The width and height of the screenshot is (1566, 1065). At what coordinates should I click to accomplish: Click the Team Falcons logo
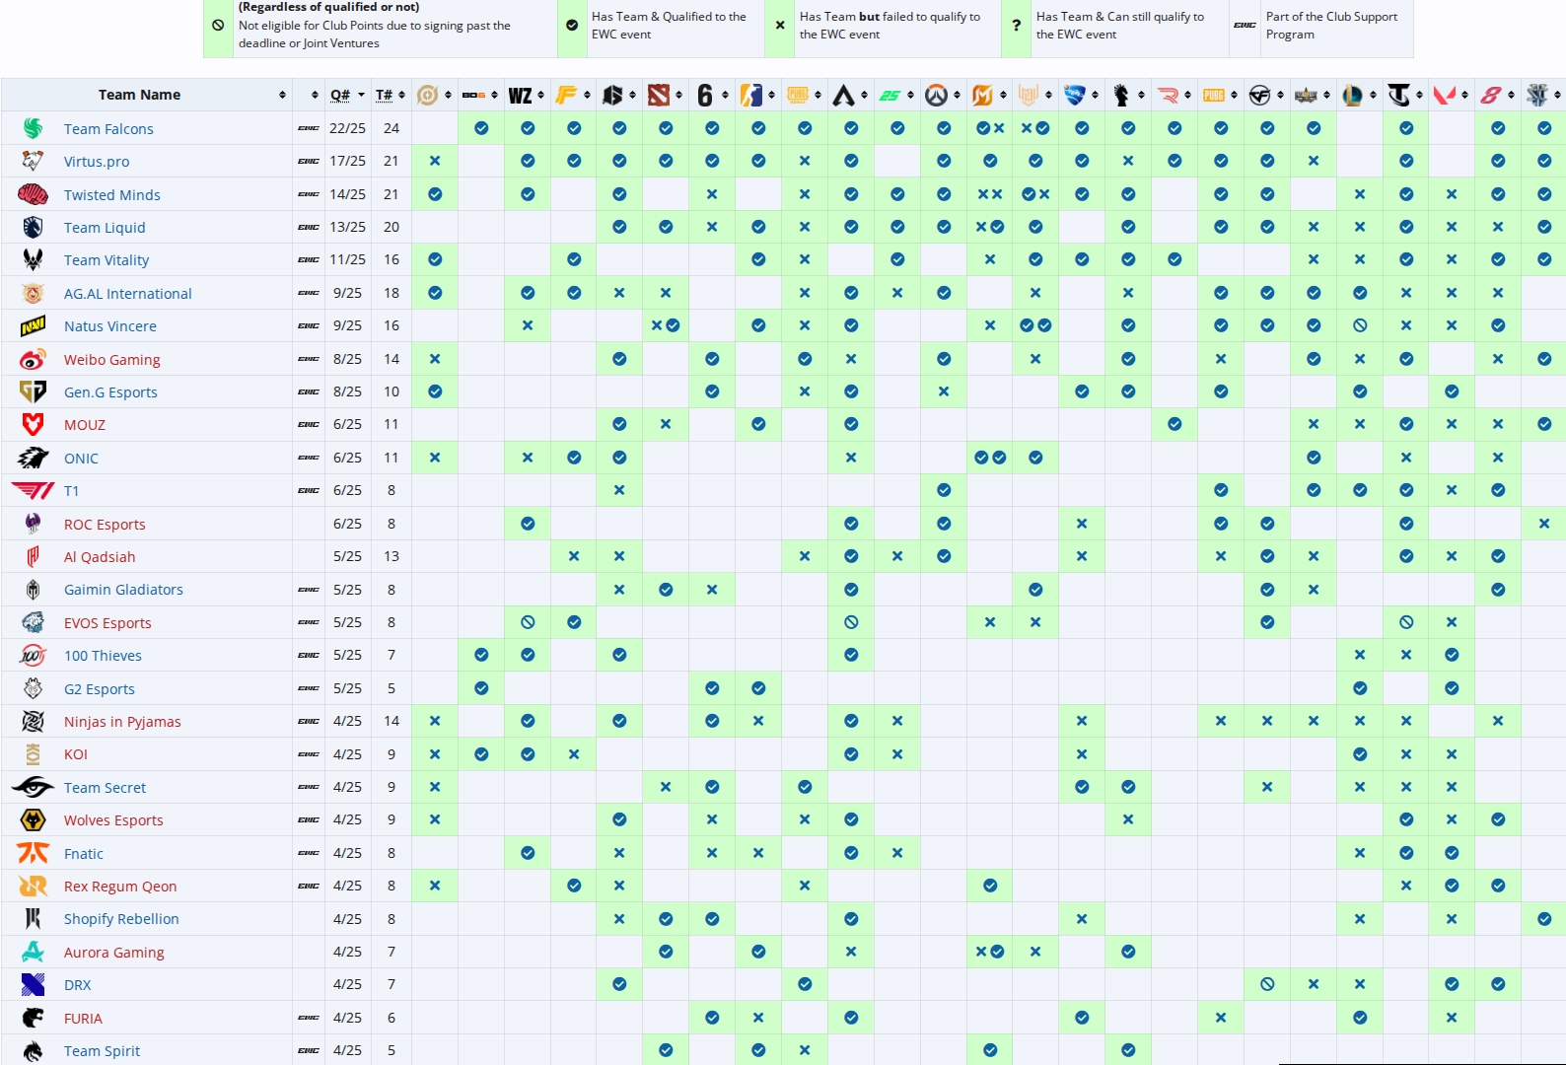(x=33, y=128)
